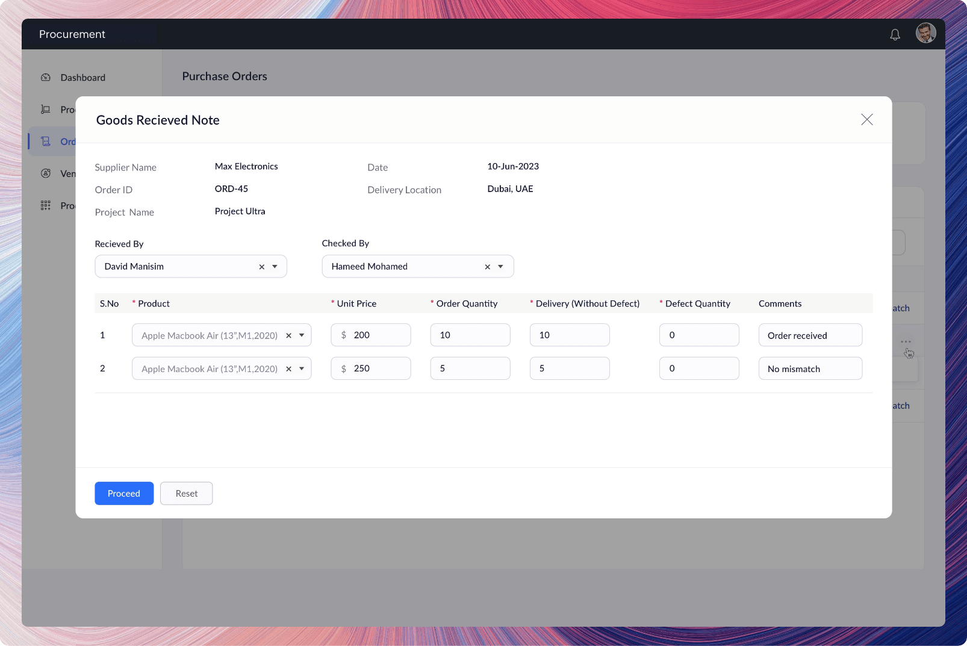Click the Dashboard gauge icon
The height and width of the screenshot is (646, 967).
click(46, 77)
